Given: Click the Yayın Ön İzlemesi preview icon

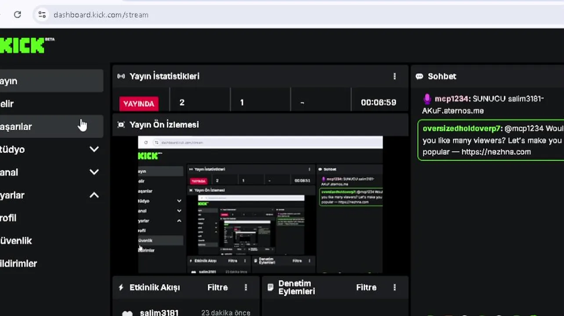Looking at the screenshot, I should point(121,125).
